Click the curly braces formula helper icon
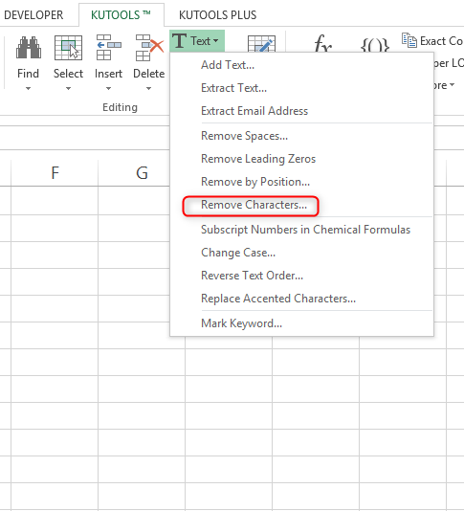 click(375, 45)
